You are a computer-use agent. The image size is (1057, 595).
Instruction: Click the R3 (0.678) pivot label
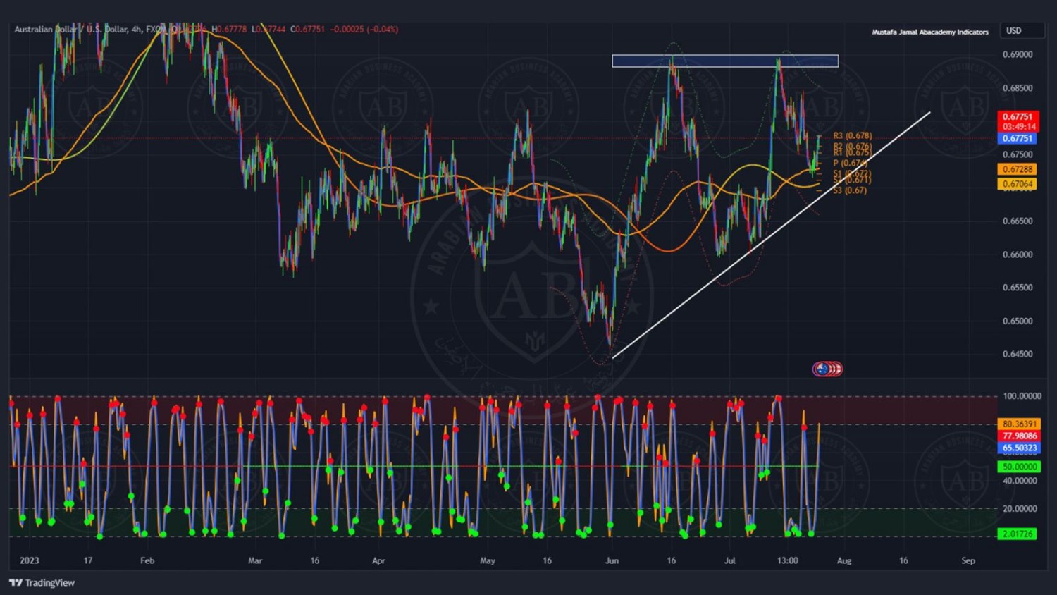click(853, 135)
